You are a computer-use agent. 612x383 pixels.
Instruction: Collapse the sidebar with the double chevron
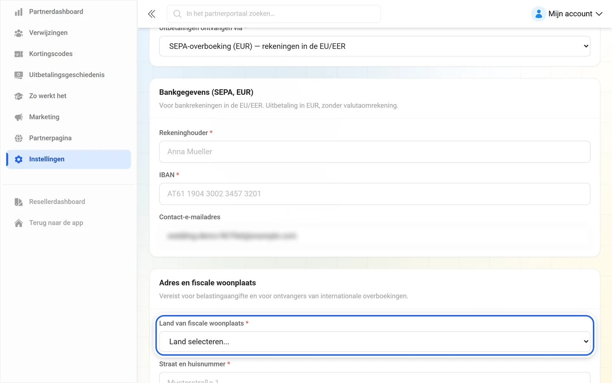(152, 14)
